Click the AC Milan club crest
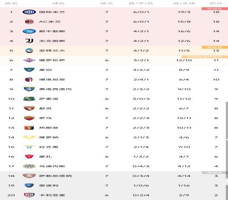 pos(29,22)
